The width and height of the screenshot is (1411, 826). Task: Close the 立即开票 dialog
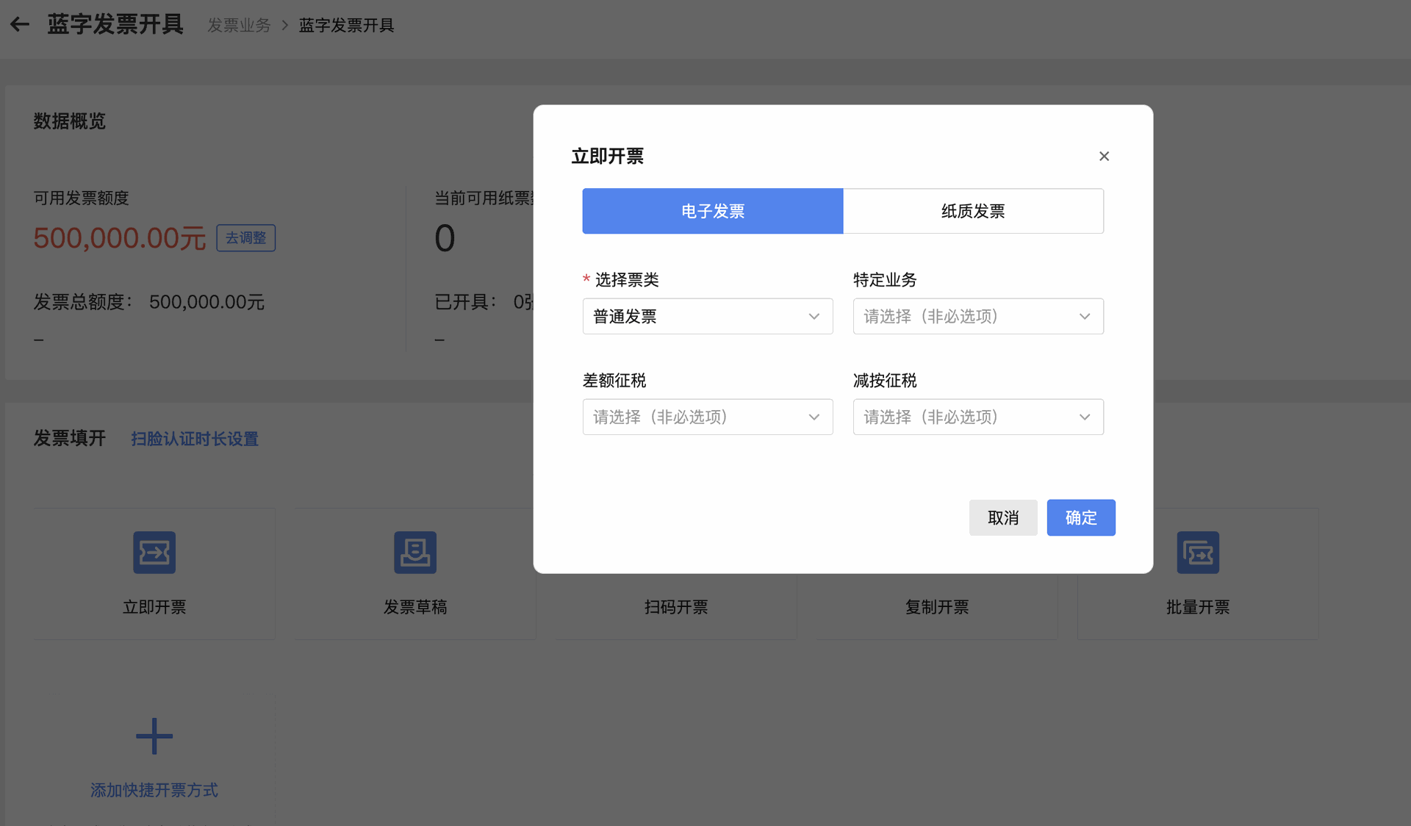pyautogui.click(x=1103, y=157)
